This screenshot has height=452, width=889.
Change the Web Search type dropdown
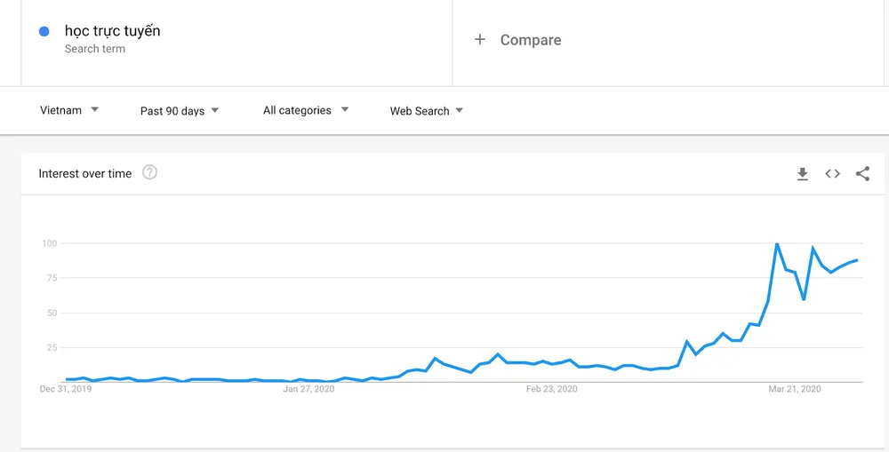pos(427,111)
